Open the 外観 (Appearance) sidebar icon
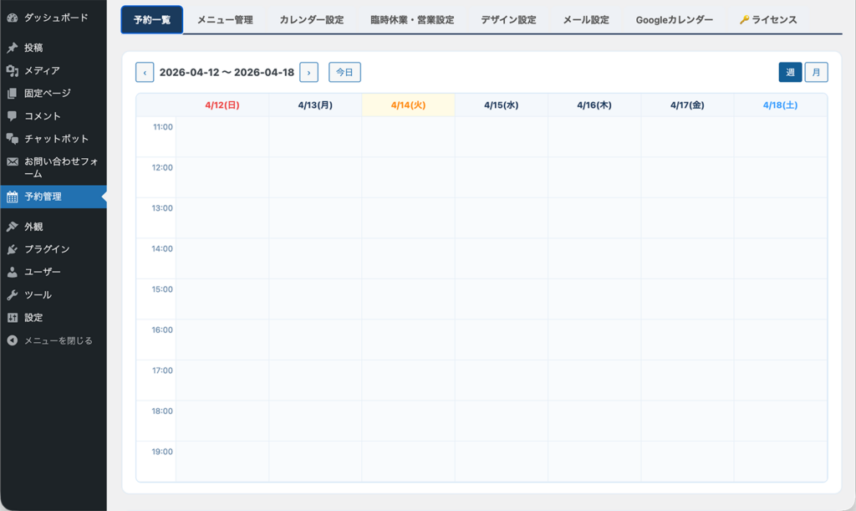 pos(12,226)
